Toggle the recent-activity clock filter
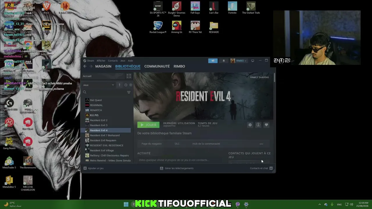372x209 pixels. [126, 85]
